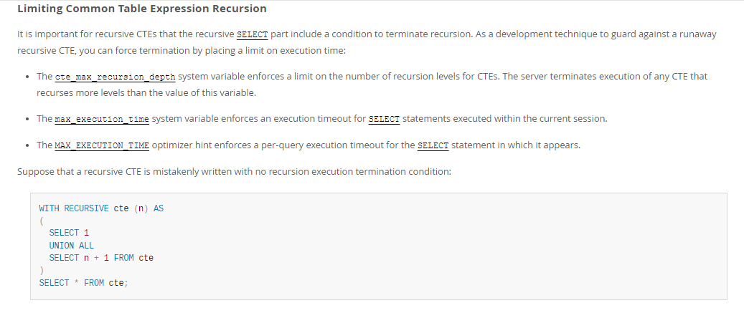Screen dimensions: 744x313
Task: Click the SELECT link in the intro paragraph
Action: [x=252, y=34]
